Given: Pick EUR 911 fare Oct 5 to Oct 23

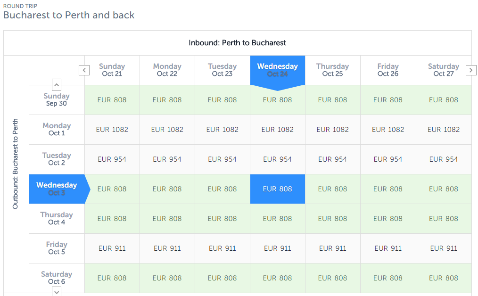Looking at the screenshot, I should [x=222, y=248].
